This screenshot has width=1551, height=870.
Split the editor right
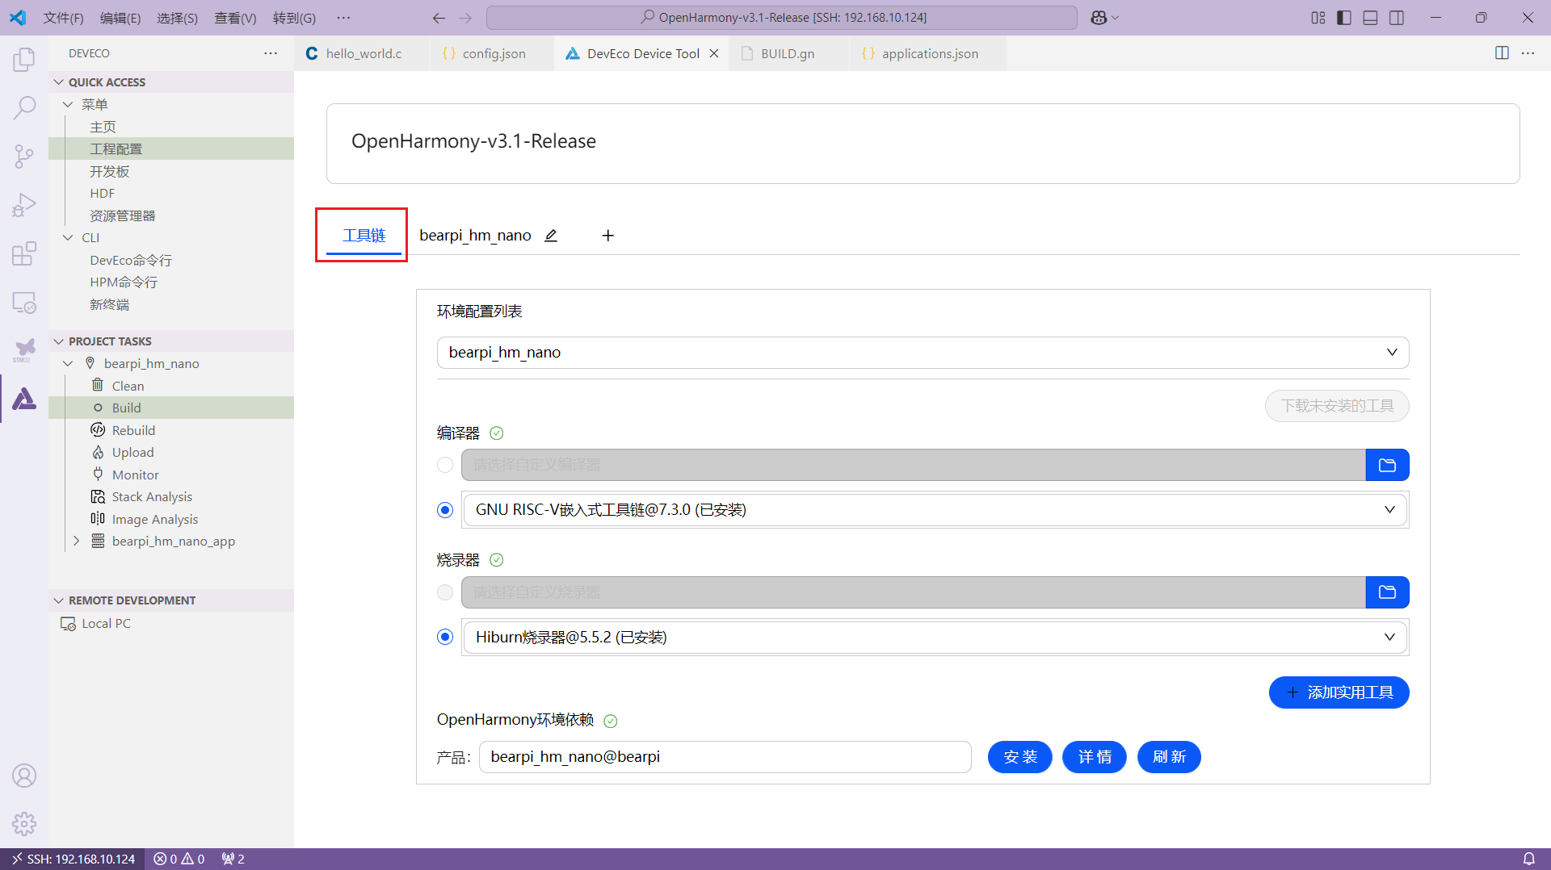tap(1502, 53)
